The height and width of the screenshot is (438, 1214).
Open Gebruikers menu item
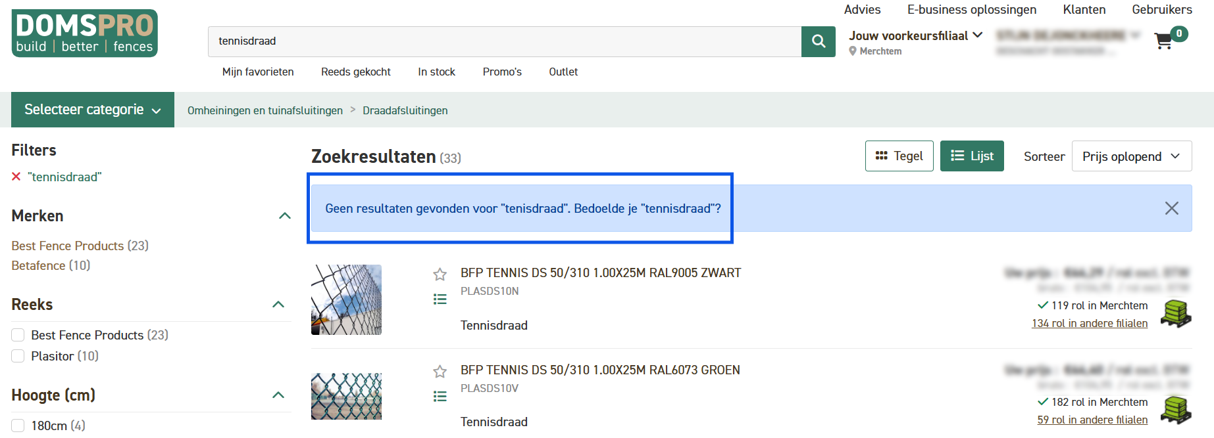(1162, 10)
